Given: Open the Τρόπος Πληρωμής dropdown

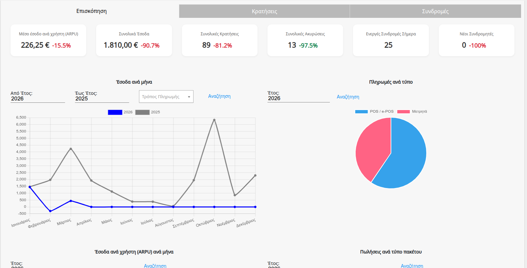Looking at the screenshot, I should click(x=163, y=97).
